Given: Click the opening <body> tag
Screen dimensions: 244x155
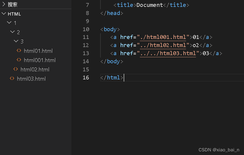Looking at the screenshot, I should (110, 29).
